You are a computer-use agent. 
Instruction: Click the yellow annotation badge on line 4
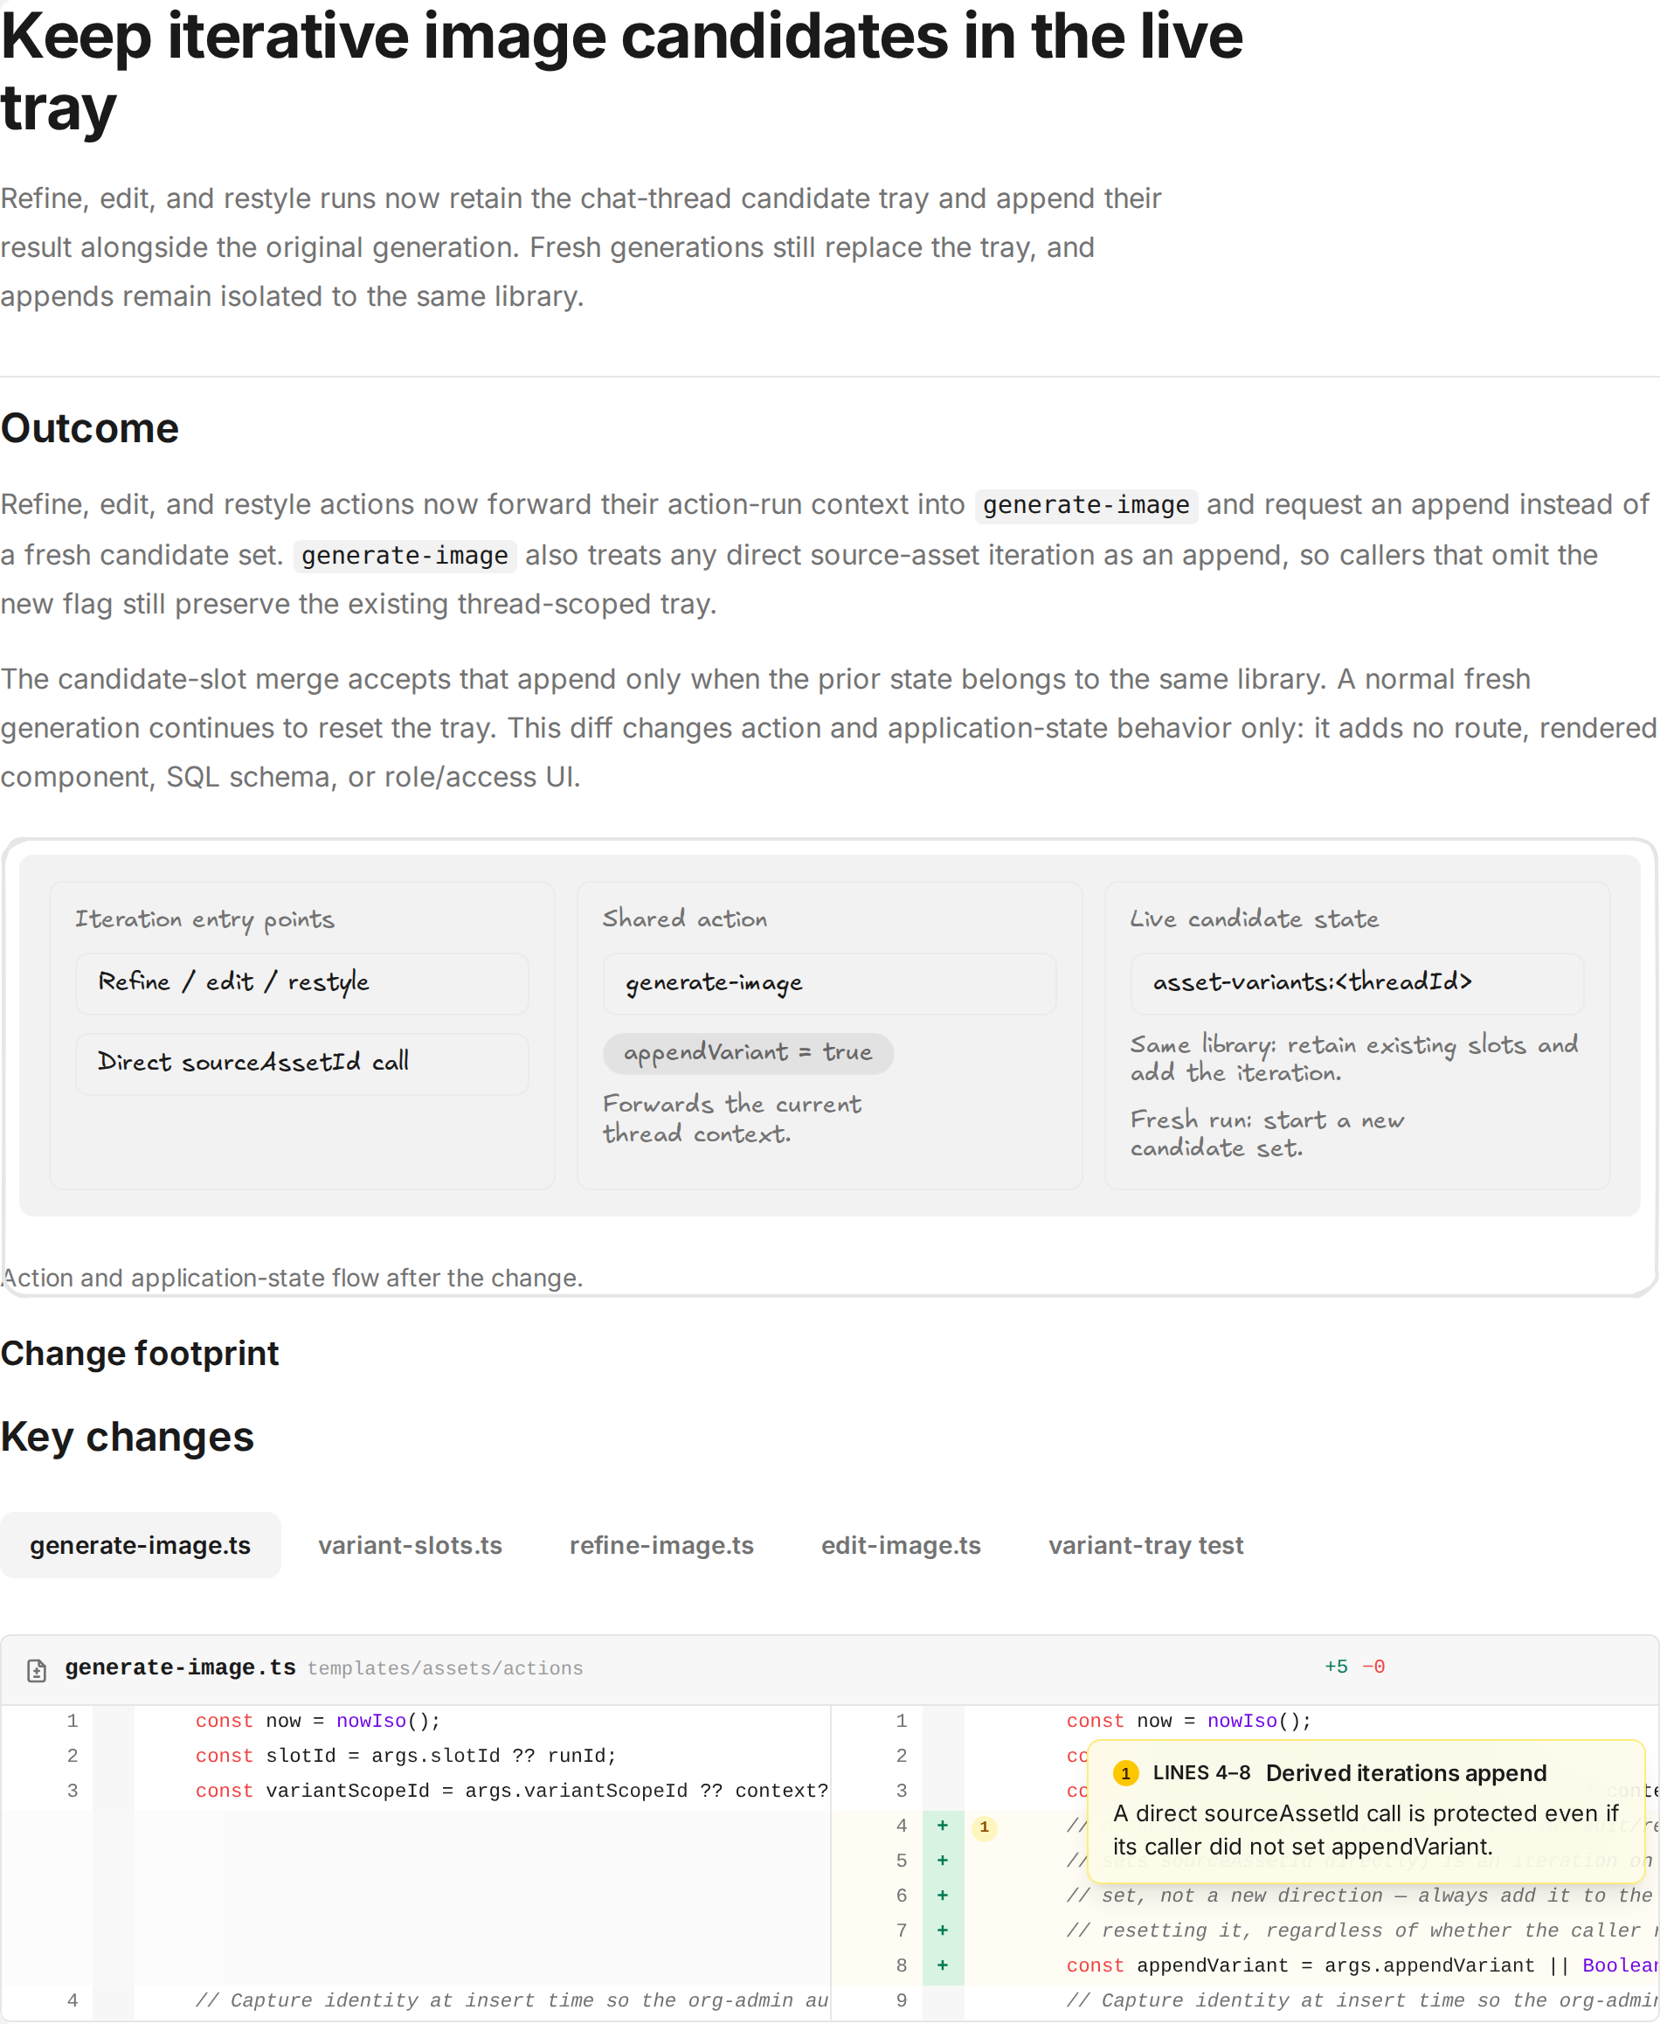click(x=984, y=1827)
